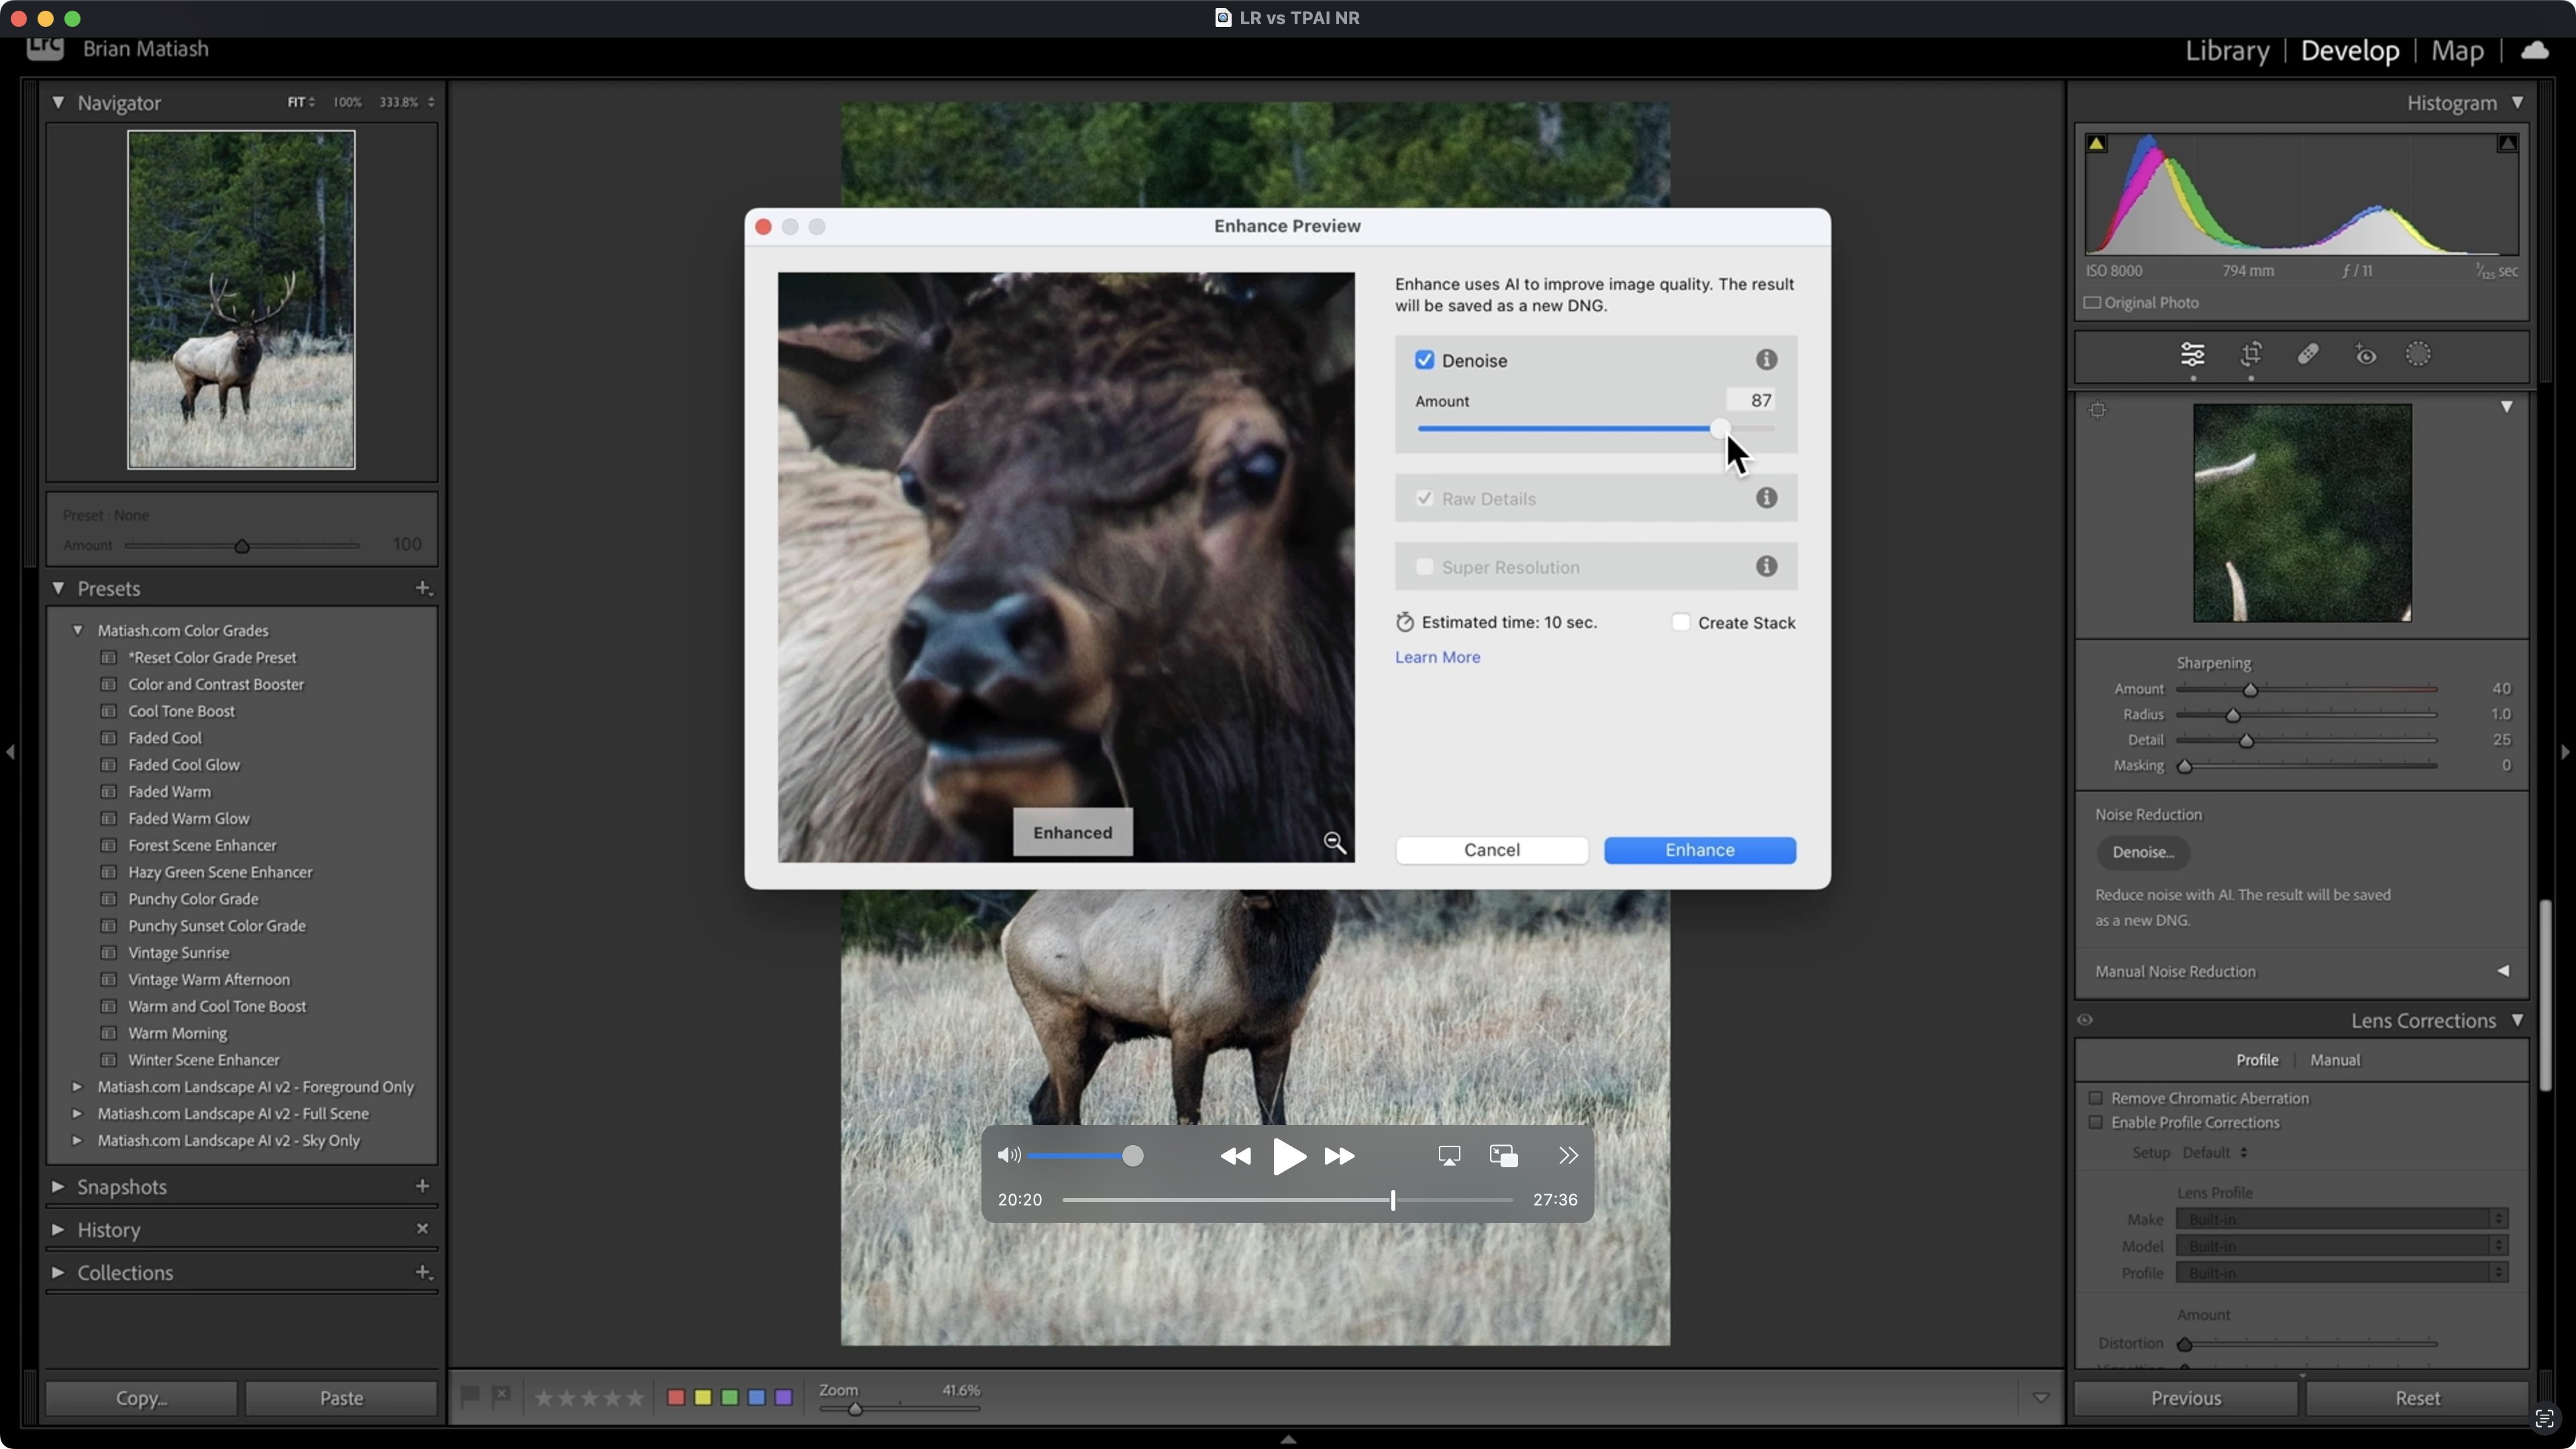Open the Red Eye correction tool

(x=2365, y=354)
